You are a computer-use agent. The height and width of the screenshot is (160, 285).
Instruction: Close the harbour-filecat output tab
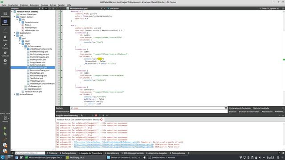102,120
